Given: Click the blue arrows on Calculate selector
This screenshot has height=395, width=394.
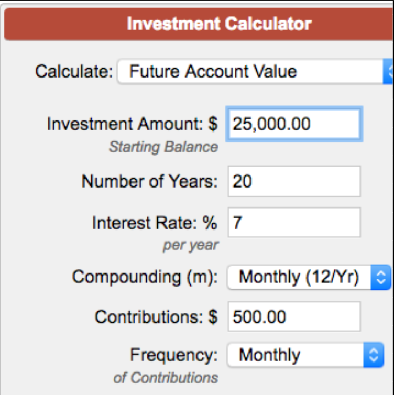Looking at the screenshot, I should [389, 71].
